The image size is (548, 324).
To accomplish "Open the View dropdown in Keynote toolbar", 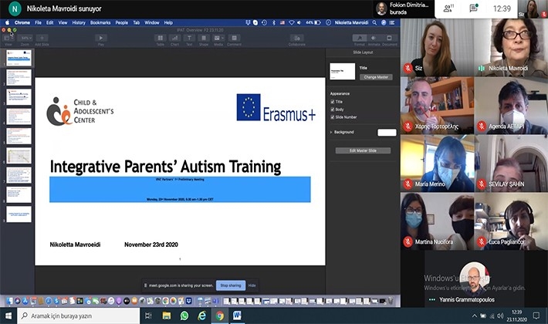I will pyautogui.click(x=9, y=38).
